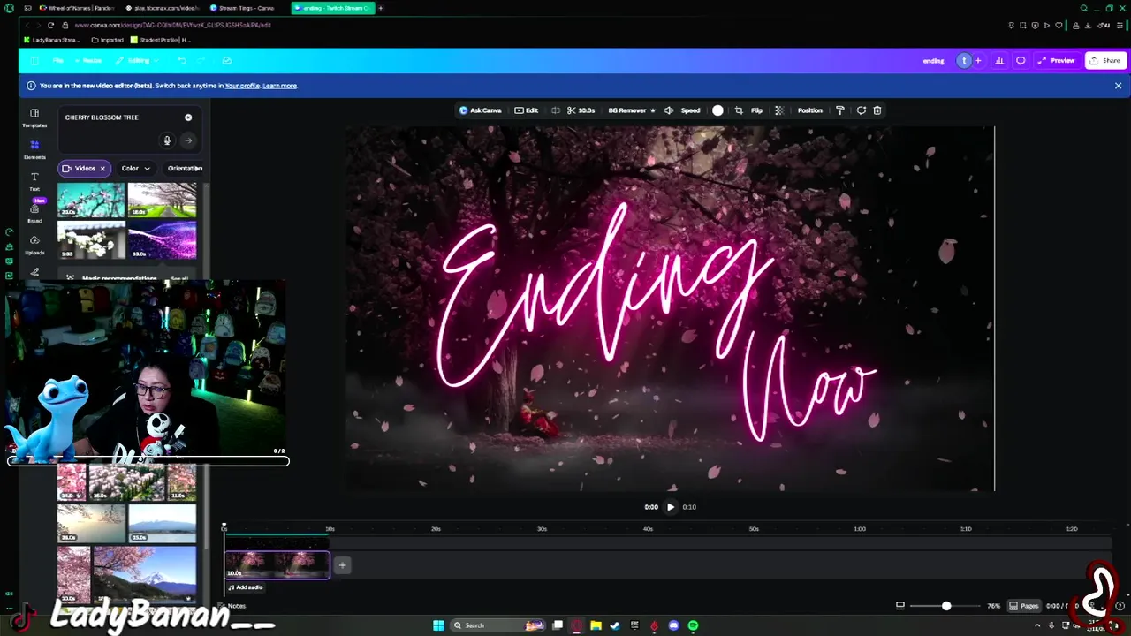Screen dimensions: 1131x636
Task: Expand the Orientation filter dropdown
Action: 185,169
